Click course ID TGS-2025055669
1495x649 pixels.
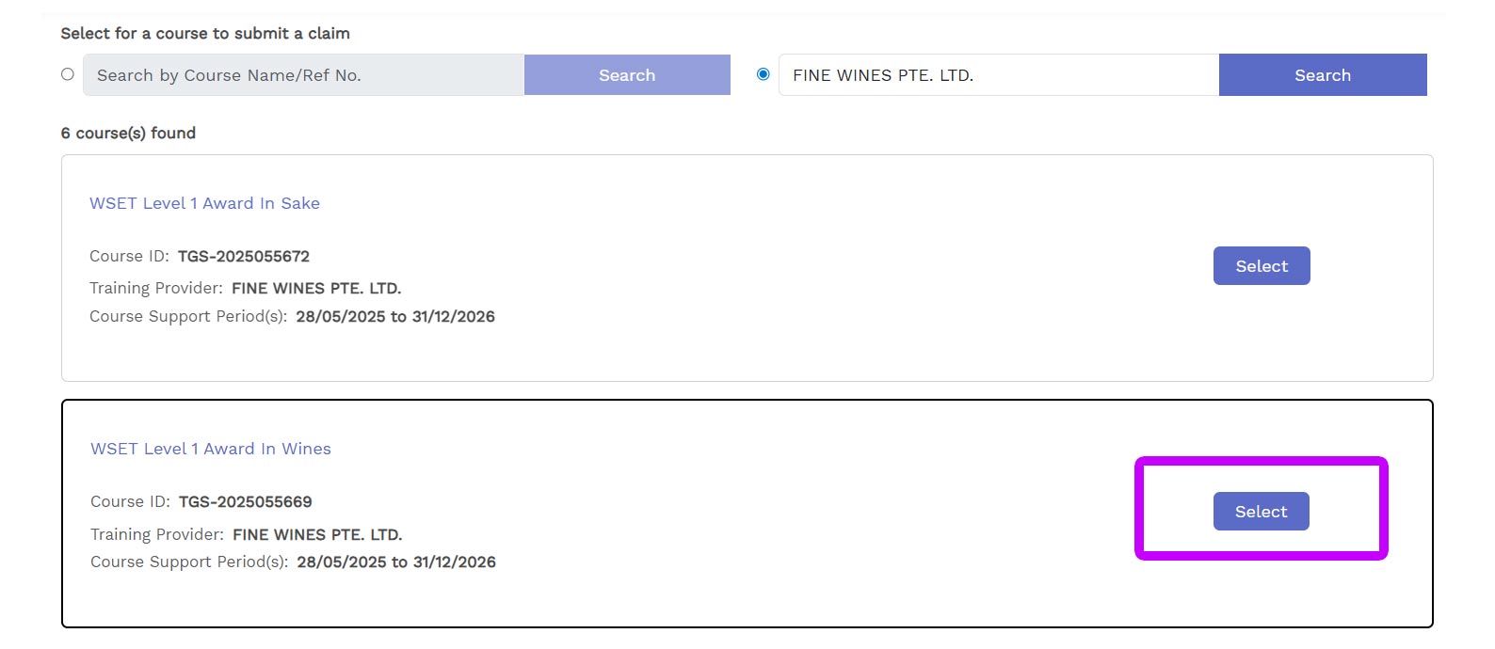click(x=246, y=501)
